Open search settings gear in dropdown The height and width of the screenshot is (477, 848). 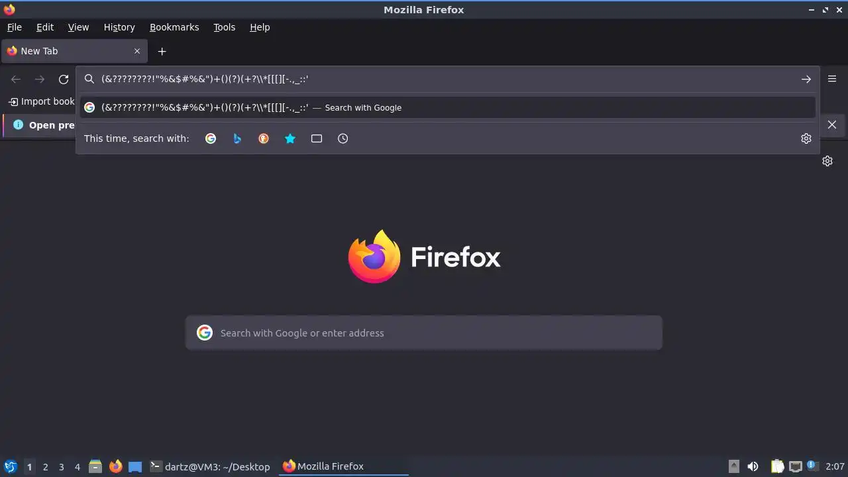[806, 138]
